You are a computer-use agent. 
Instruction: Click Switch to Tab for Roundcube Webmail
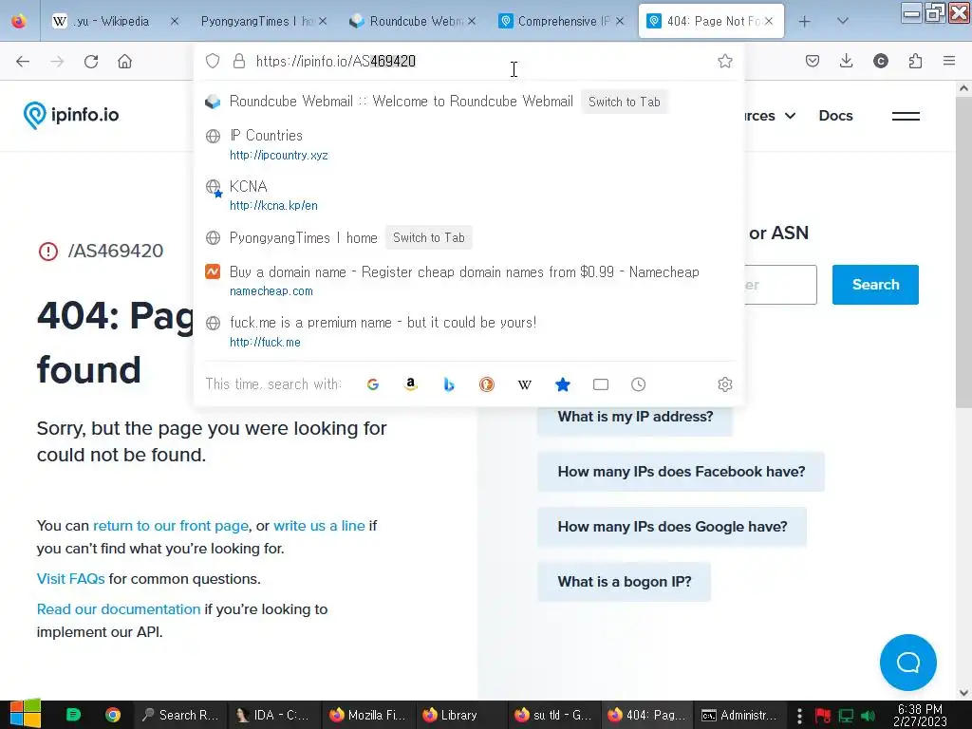pos(625,102)
